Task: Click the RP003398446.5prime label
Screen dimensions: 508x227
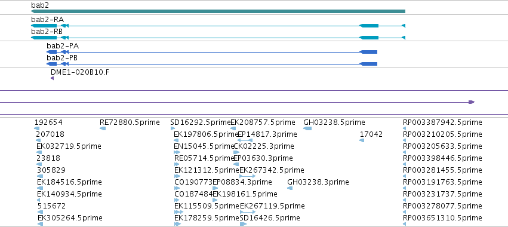Action: coord(442,158)
